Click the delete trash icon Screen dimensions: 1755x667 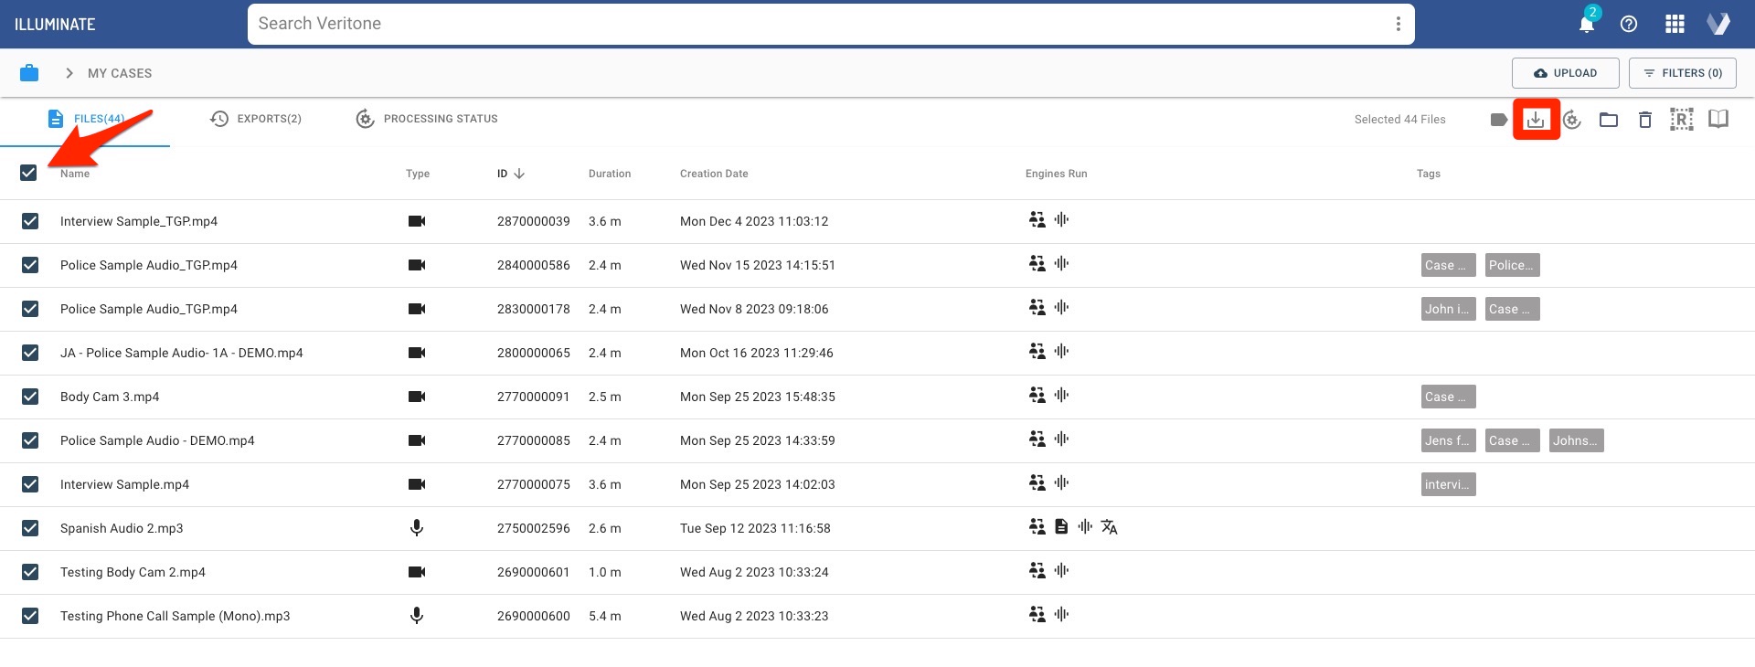[1644, 120]
